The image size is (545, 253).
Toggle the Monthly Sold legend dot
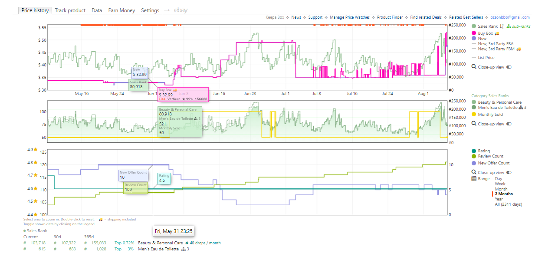(x=474, y=115)
